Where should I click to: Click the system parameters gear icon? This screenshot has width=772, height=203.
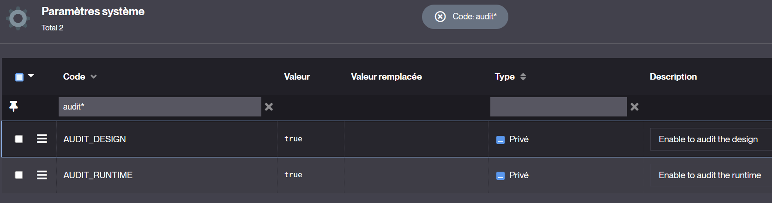[x=18, y=18]
